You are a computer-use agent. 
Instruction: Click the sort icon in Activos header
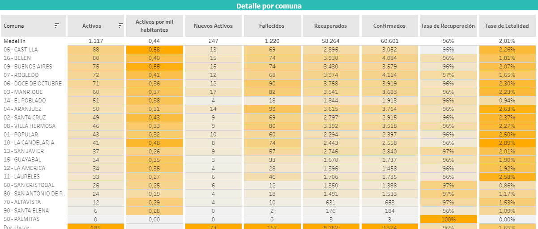click(120, 26)
